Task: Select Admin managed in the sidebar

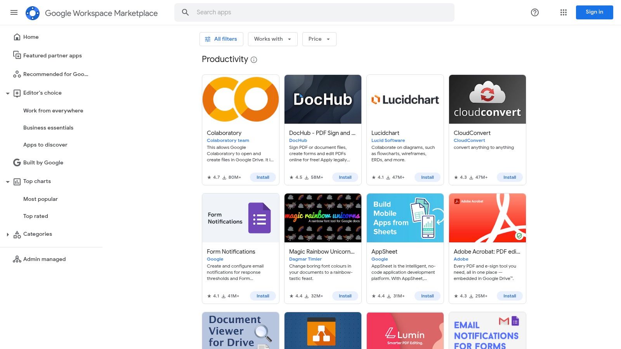Action: pyautogui.click(x=44, y=259)
